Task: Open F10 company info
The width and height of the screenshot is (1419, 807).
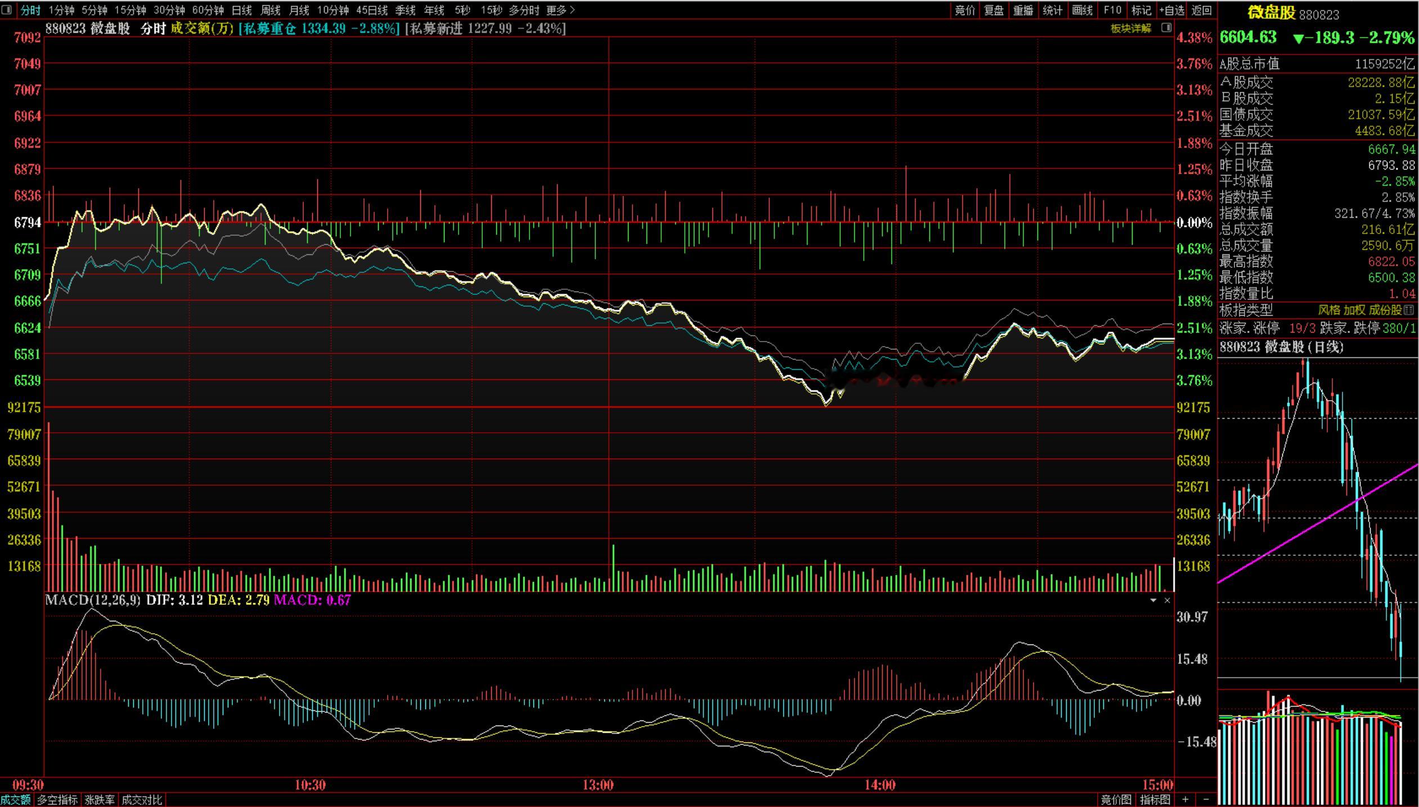Action: pos(1112,10)
